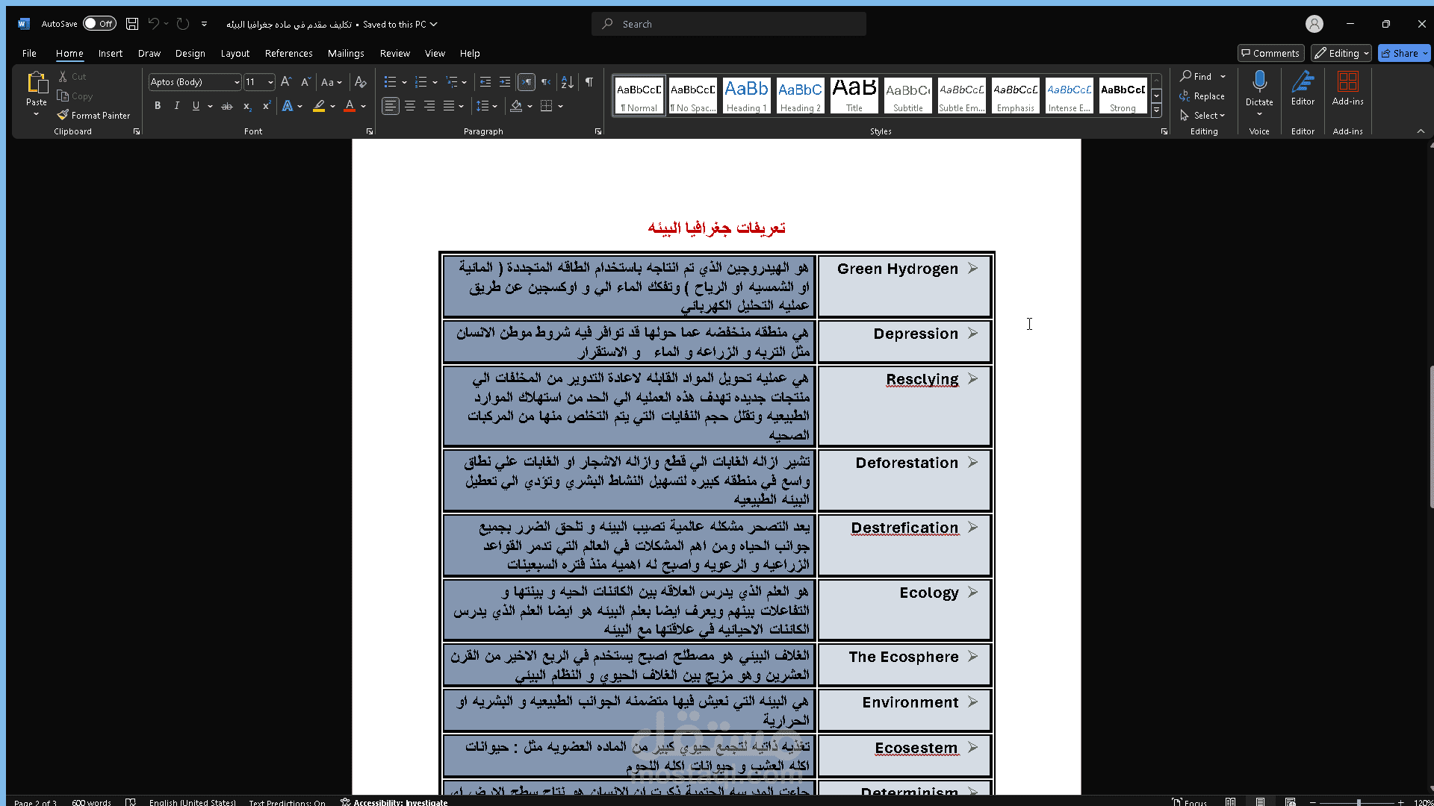Select the Format Painter tool
The image size is (1434, 806).
click(x=93, y=115)
